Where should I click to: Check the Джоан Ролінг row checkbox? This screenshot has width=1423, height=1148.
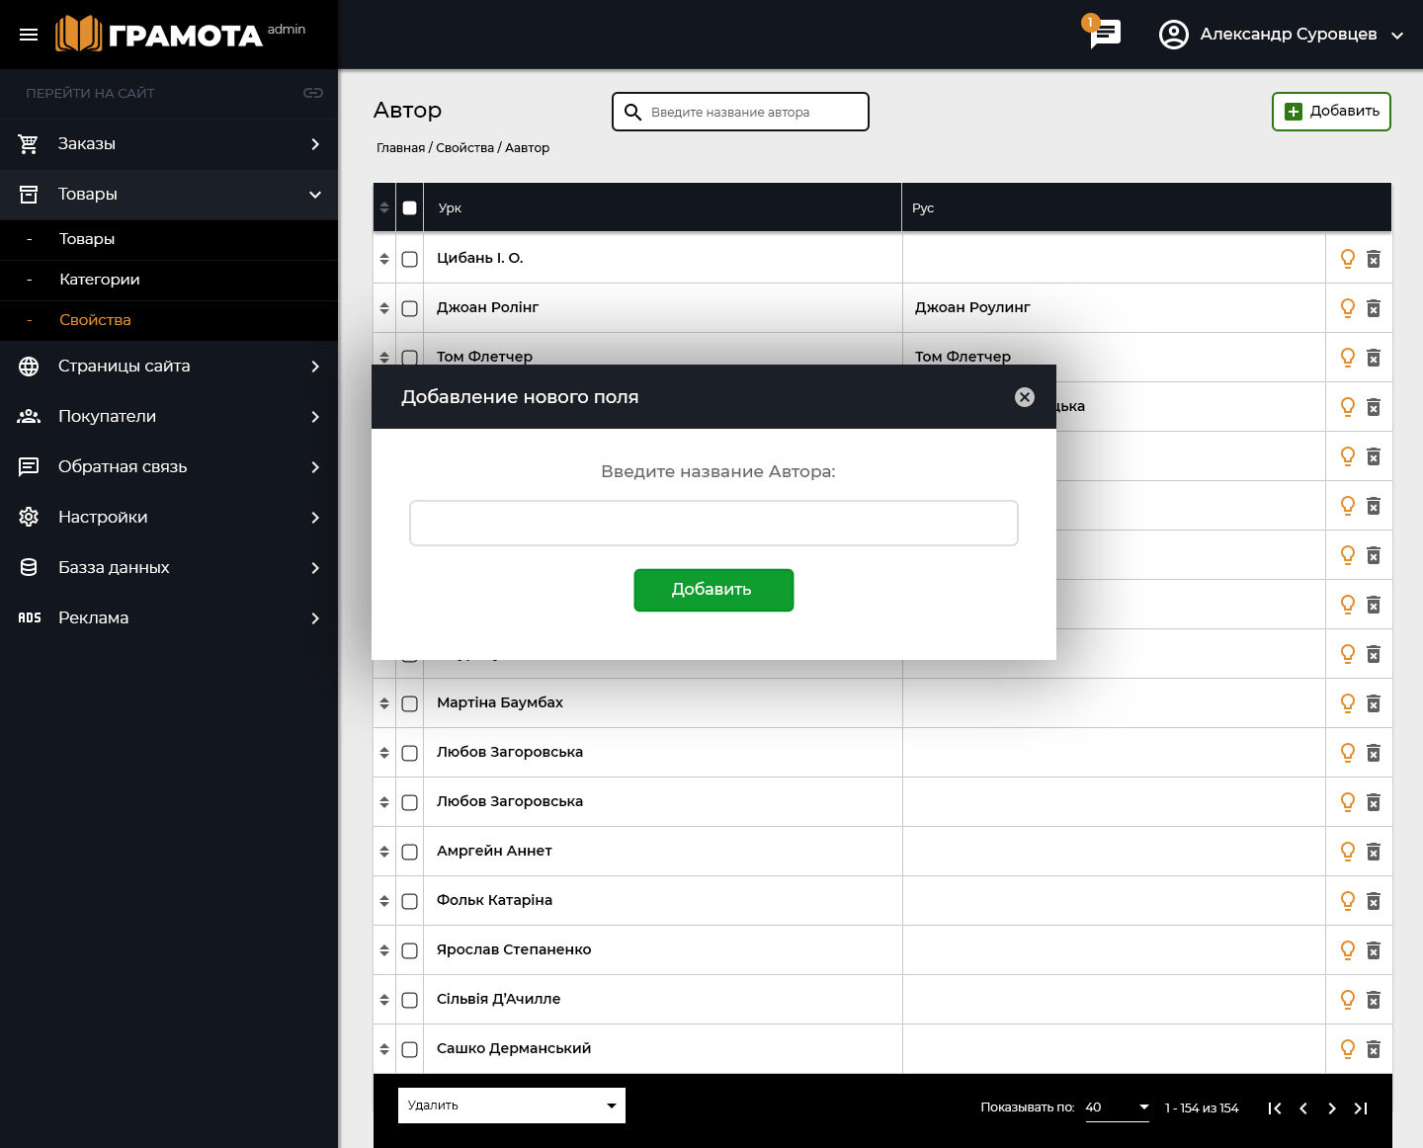click(x=409, y=308)
